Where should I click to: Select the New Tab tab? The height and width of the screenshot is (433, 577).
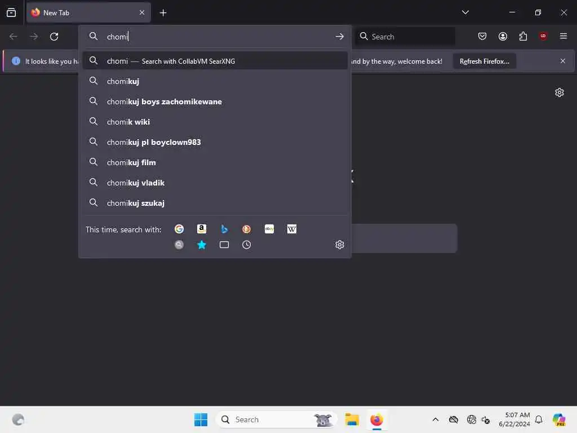click(88, 12)
